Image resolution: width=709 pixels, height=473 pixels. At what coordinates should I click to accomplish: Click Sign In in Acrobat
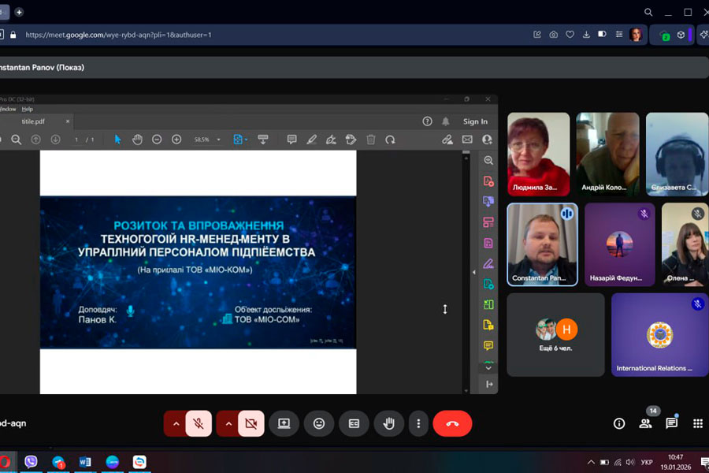[475, 121]
